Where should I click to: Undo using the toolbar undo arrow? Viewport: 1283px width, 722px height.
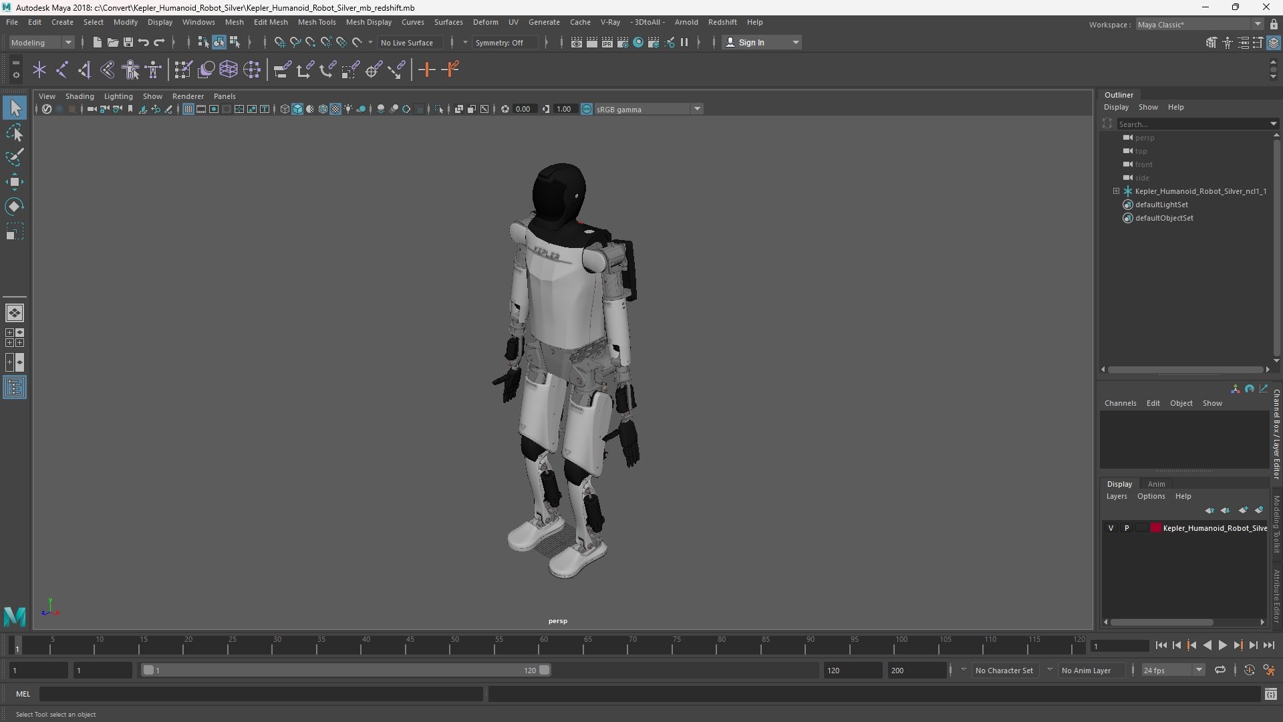click(x=144, y=42)
